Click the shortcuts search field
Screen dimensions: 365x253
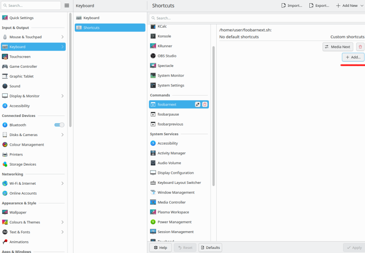[x=257, y=18]
